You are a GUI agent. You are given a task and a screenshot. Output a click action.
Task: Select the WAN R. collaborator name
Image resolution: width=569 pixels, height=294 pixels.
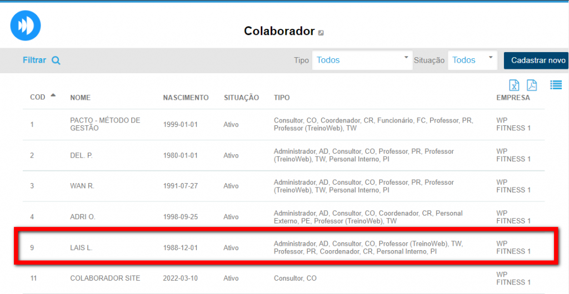point(82,186)
